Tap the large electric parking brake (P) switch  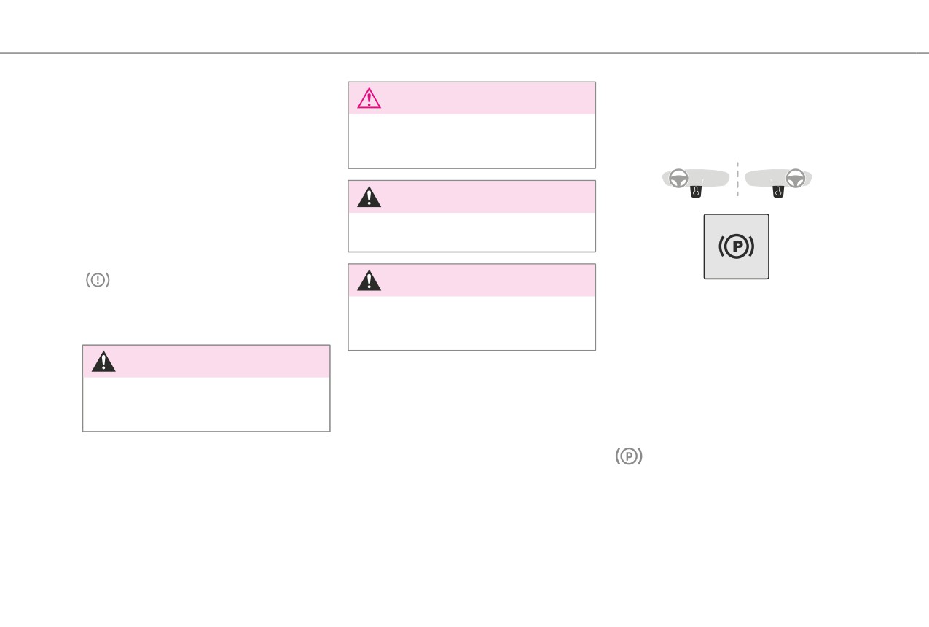(x=736, y=246)
